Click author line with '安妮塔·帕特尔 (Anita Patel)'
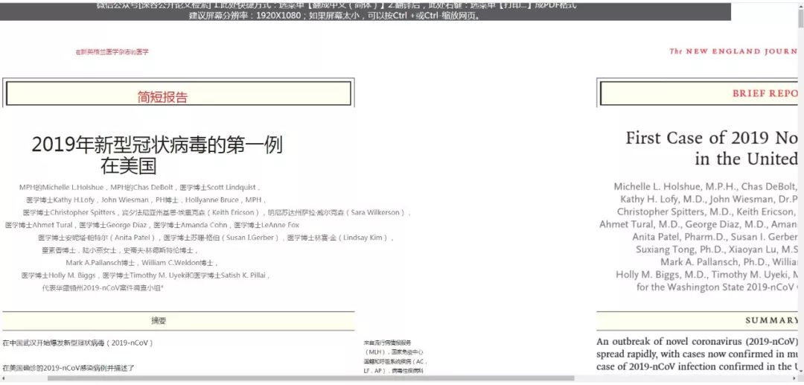 click(217, 238)
